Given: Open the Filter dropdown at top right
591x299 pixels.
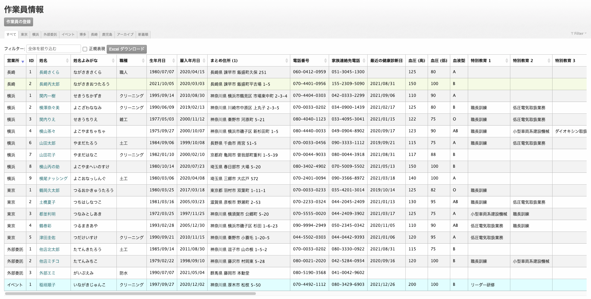Looking at the screenshot, I should pos(579,33).
